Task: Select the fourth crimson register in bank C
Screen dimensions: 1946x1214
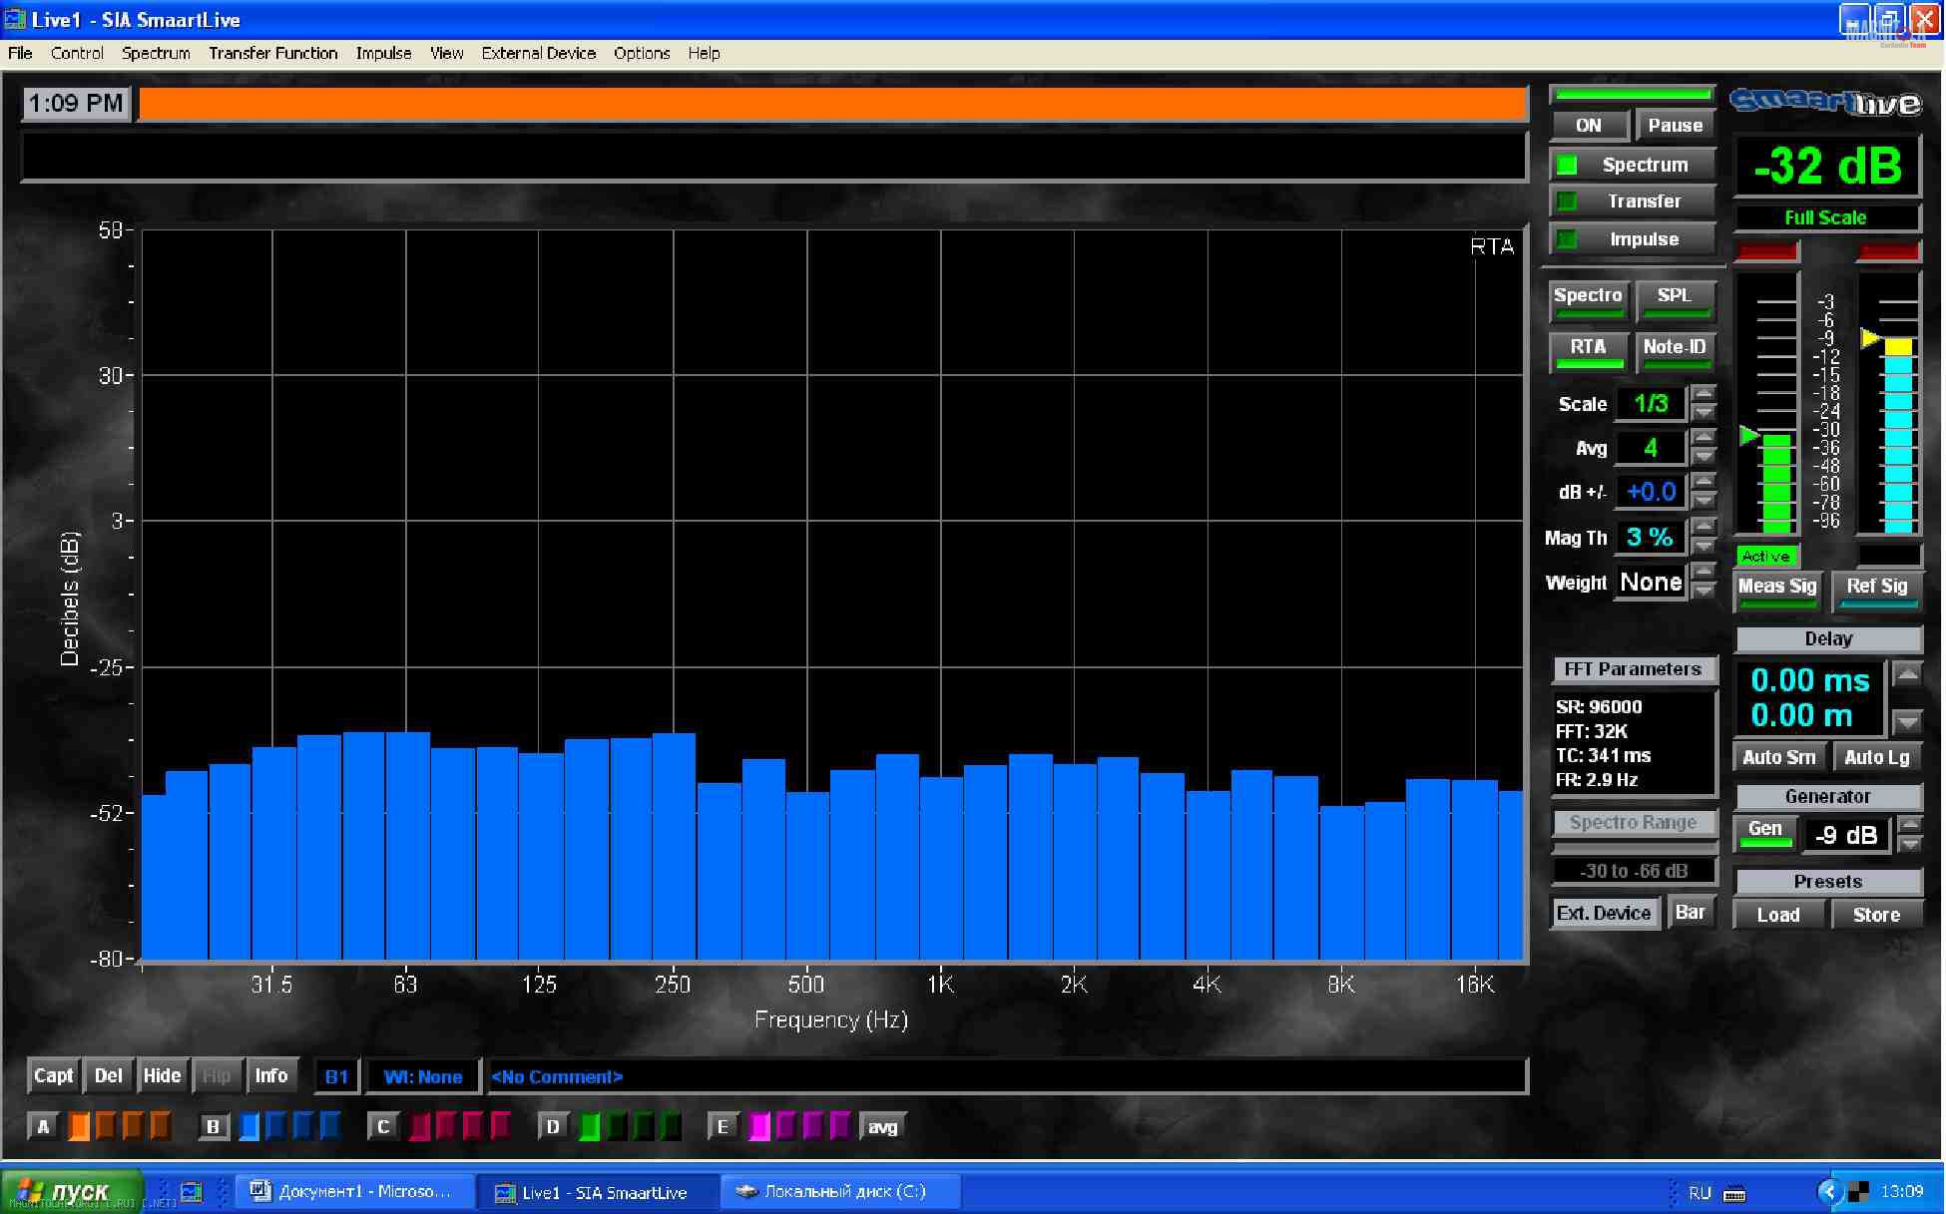Action: (500, 1126)
